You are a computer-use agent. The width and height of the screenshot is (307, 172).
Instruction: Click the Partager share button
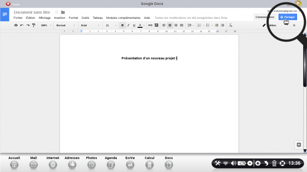[288, 17]
